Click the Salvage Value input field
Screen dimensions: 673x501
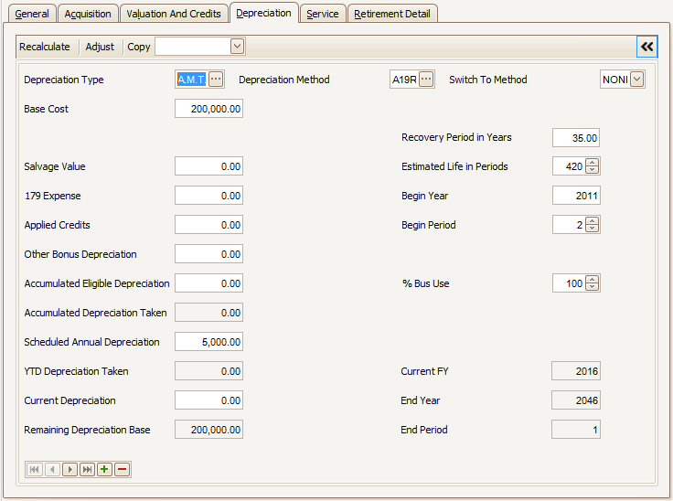click(208, 166)
